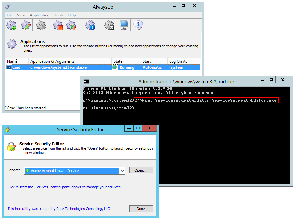Close the AlwaysUp window
The width and height of the screenshot is (295, 221).
195,5
